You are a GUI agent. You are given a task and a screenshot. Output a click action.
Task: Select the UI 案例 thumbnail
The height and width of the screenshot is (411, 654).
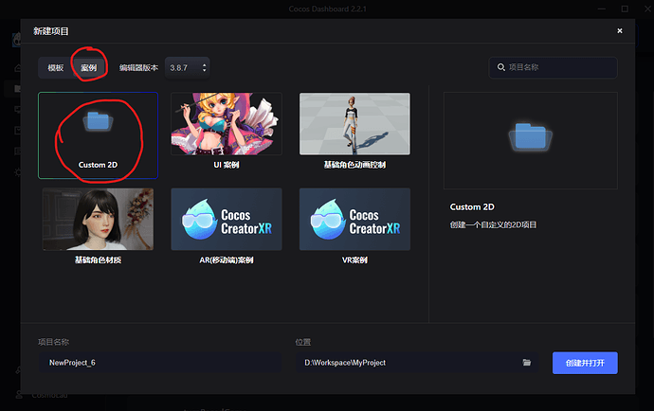227,124
